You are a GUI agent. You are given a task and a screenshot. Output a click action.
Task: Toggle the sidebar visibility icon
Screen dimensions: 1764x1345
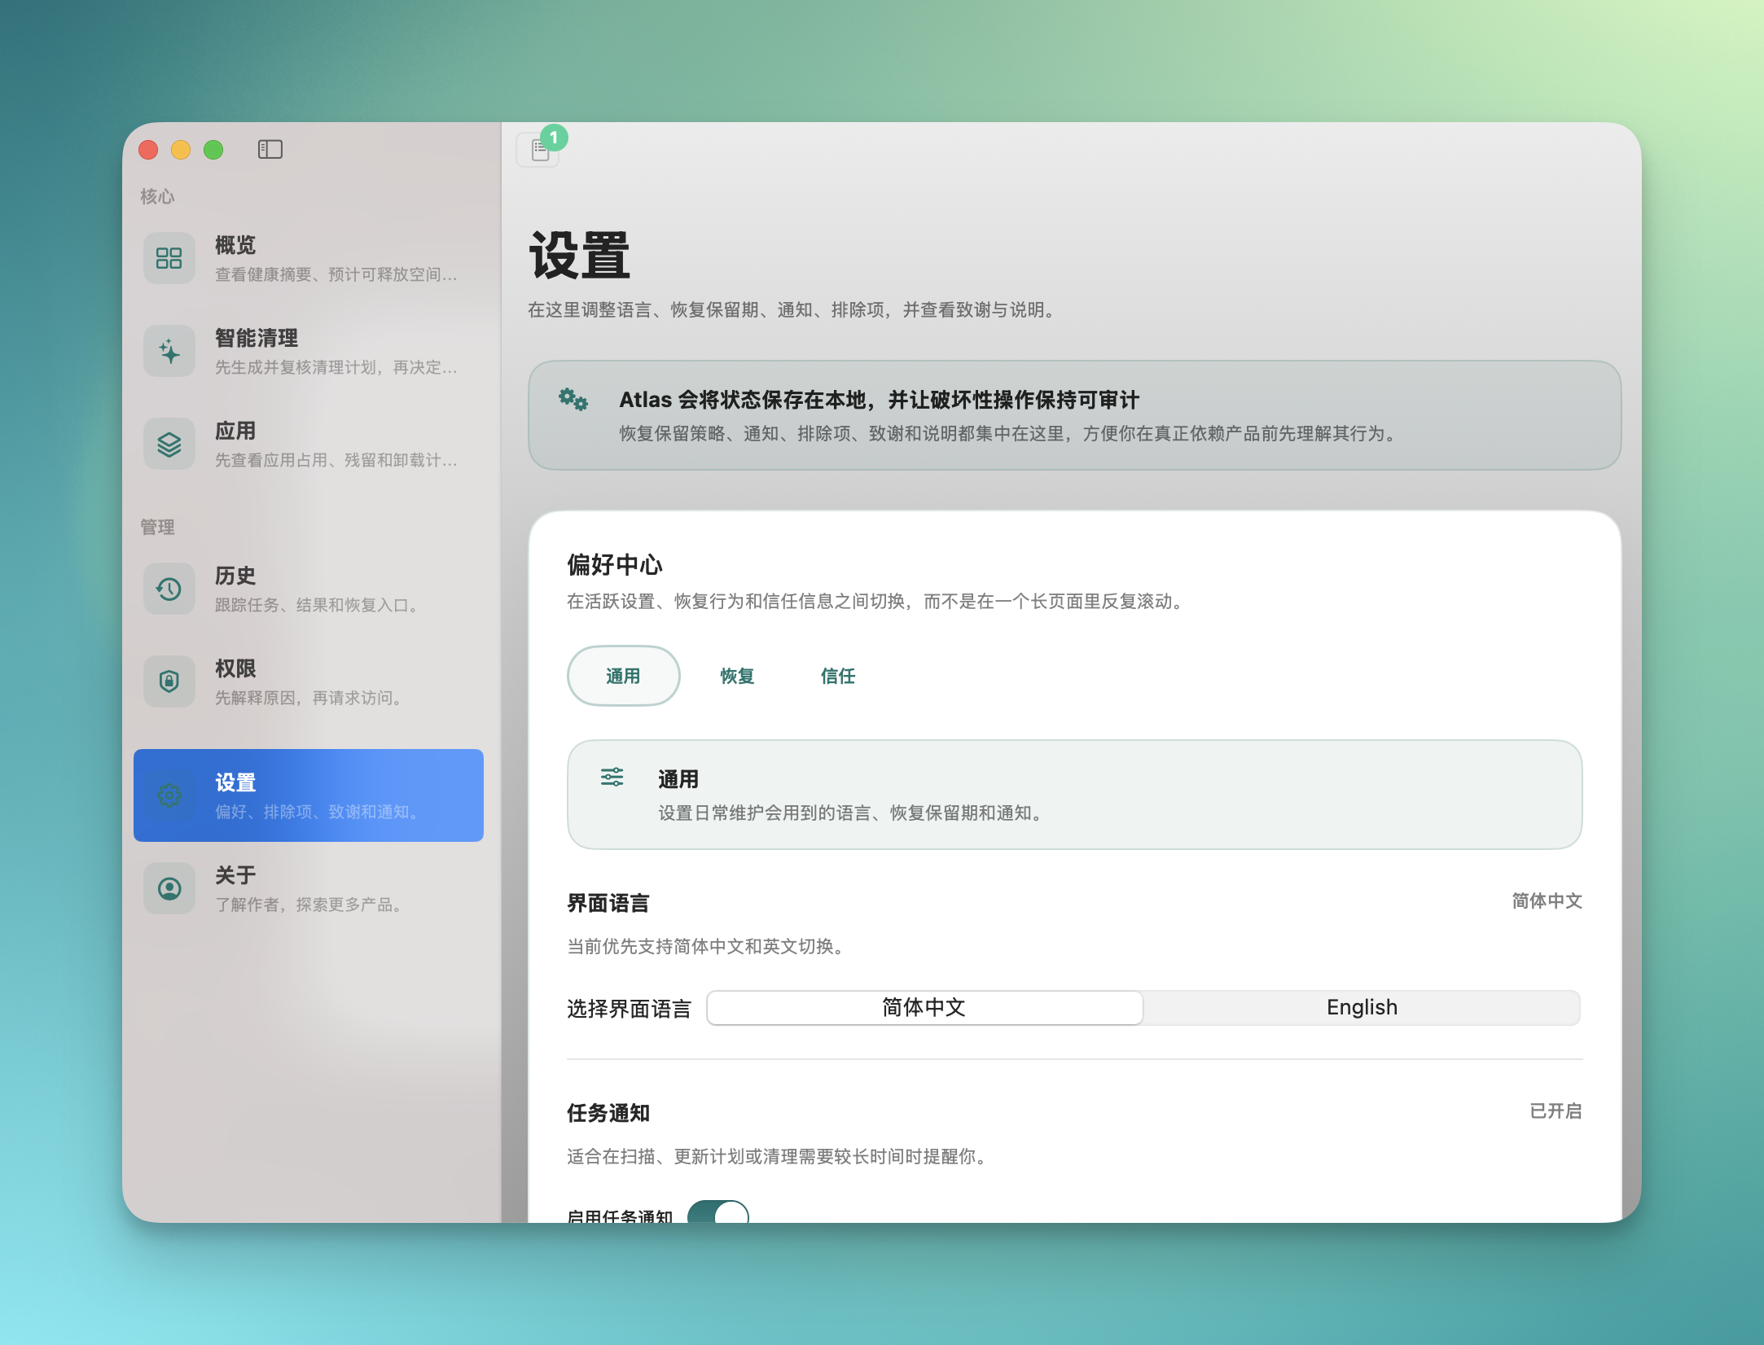pos(270,149)
